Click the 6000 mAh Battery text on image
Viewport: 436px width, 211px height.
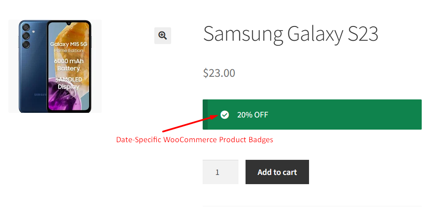pyautogui.click(x=69, y=65)
